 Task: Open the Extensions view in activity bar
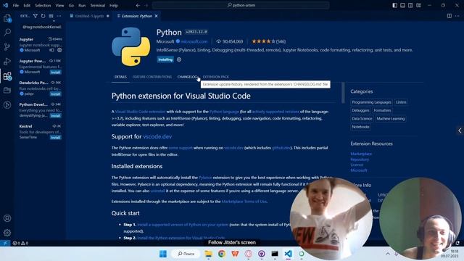[7, 76]
